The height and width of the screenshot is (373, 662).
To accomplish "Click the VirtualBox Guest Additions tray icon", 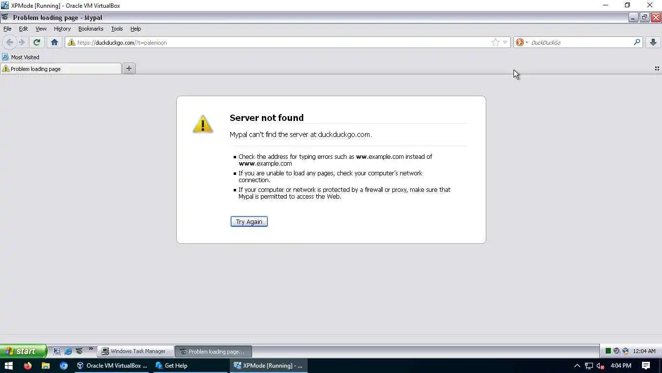I will click(x=625, y=351).
